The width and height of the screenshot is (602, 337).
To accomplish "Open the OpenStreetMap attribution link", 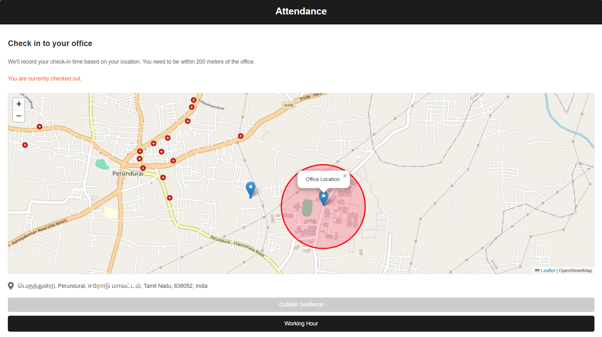I will click(576, 270).
